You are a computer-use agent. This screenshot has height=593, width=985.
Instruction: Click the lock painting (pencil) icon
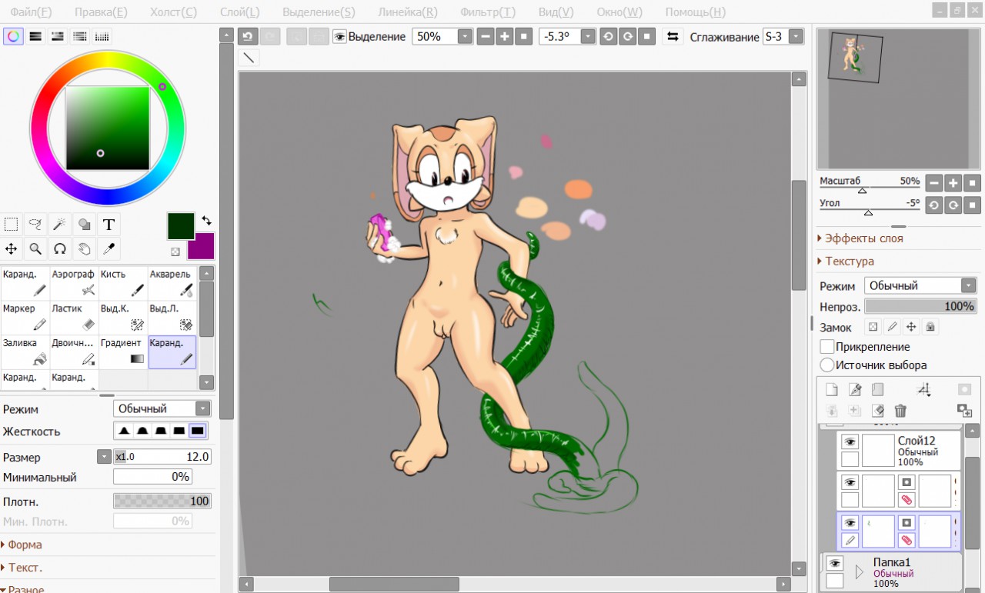(892, 327)
